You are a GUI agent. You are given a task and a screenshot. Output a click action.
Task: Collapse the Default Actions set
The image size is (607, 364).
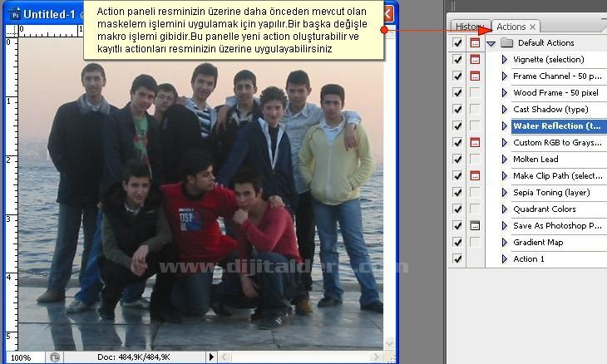coord(491,43)
